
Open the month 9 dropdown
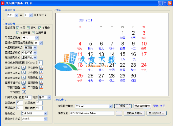coord(31,15)
